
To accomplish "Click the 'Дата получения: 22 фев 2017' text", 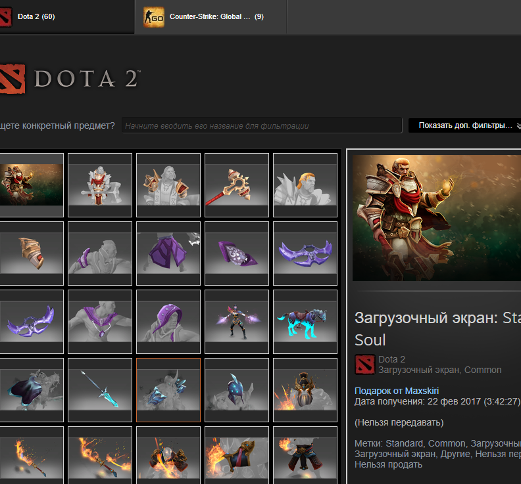I will pos(437,401).
